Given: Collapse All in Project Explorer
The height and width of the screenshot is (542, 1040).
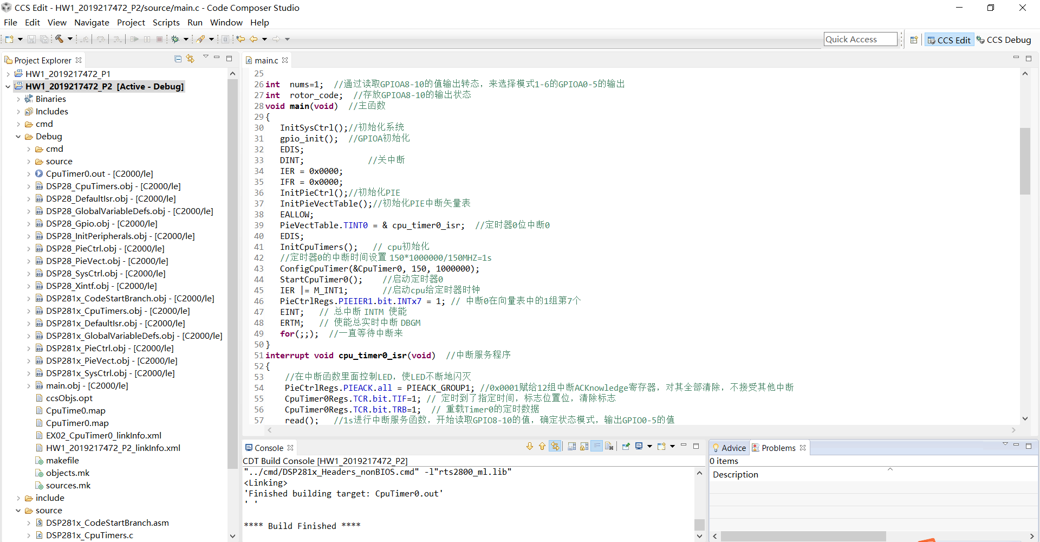Looking at the screenshot, I should coord(178,59).
